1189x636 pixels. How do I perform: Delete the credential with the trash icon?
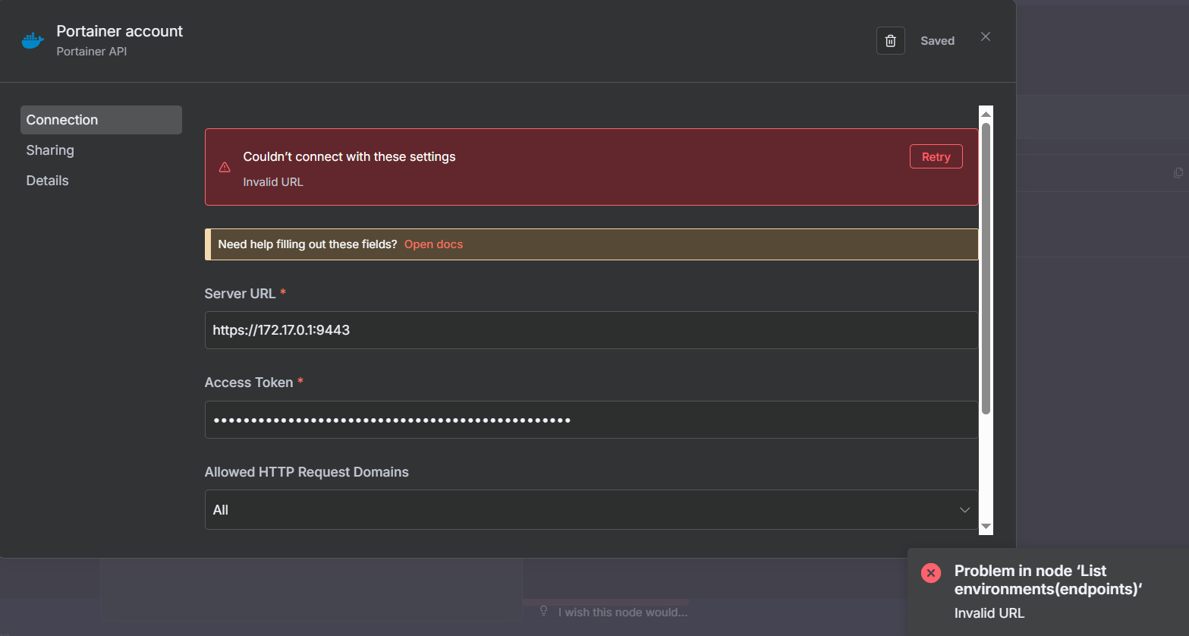(x=890, y=41)
